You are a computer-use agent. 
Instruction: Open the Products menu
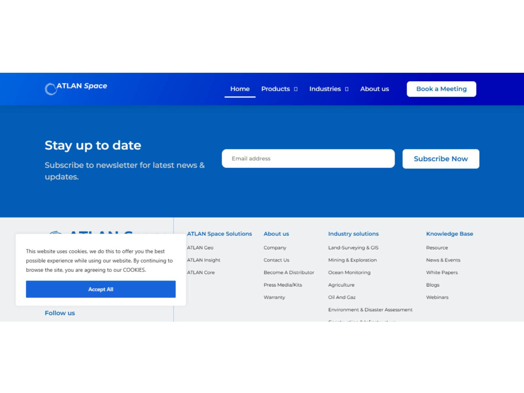(x=276, y=89)
